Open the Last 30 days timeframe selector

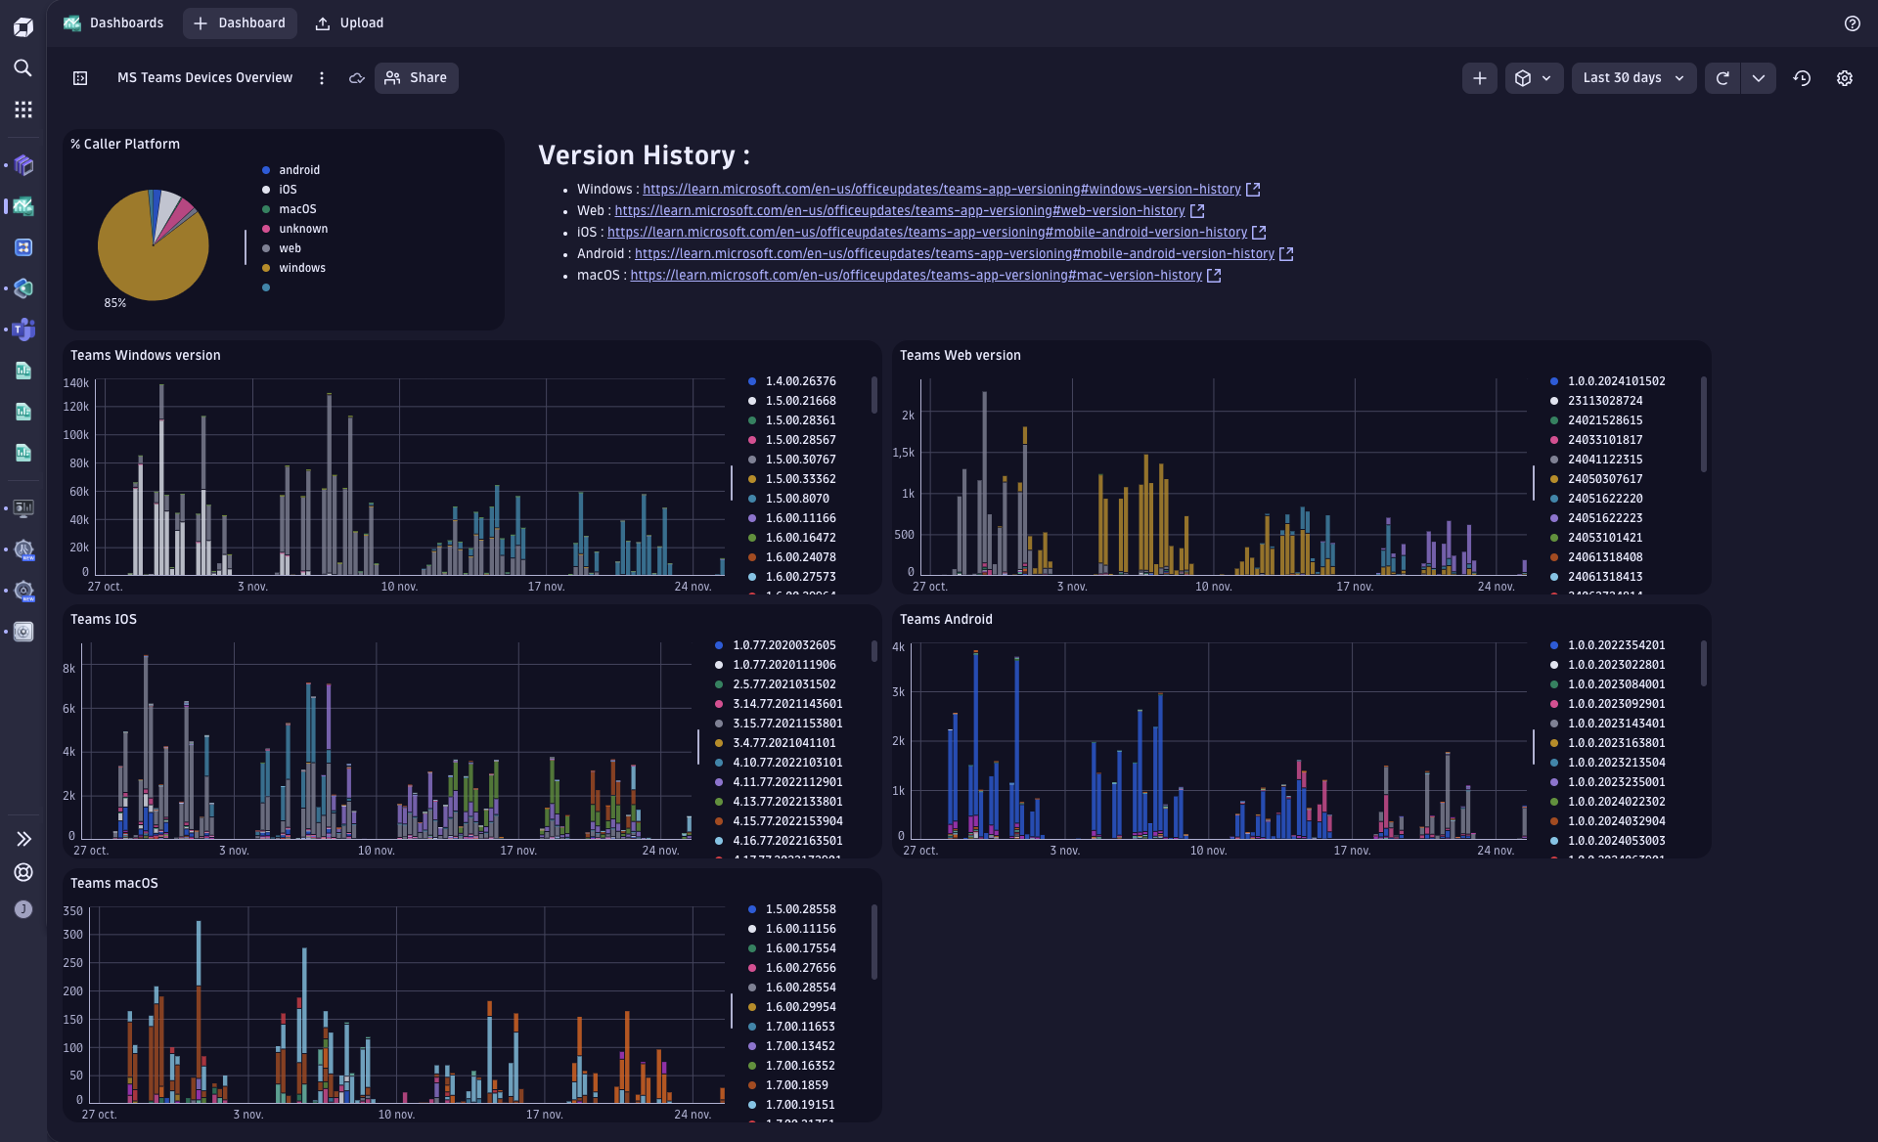[1633, 78]
